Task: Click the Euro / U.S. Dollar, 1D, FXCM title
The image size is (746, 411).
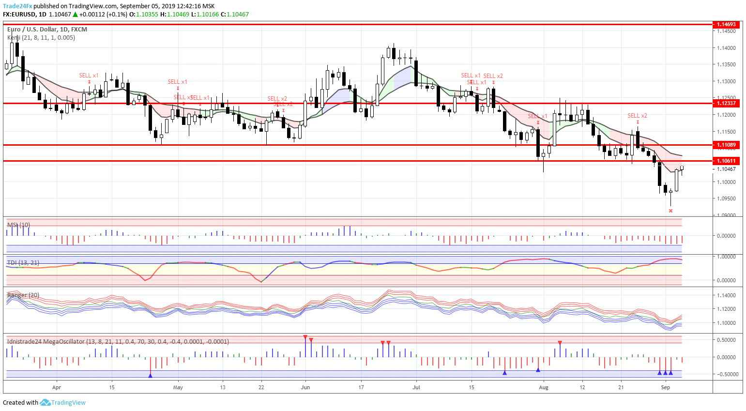Action: click(47, 29)
